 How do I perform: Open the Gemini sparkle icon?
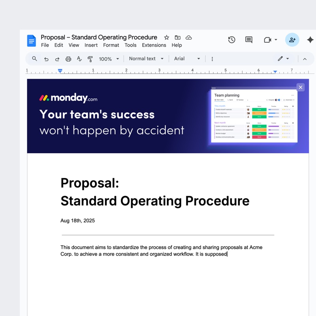pos(310,40)
